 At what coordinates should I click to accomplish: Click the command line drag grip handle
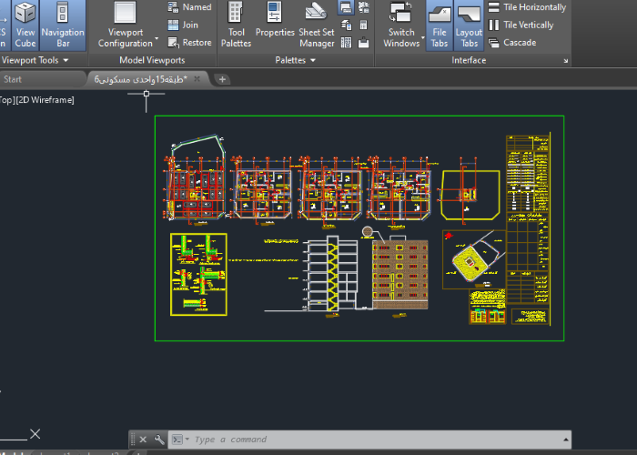[133, 440]
